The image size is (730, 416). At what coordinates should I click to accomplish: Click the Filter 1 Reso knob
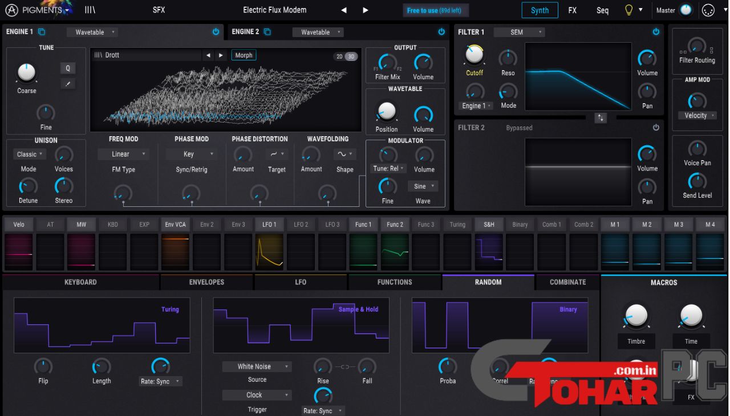pos(508,58)
